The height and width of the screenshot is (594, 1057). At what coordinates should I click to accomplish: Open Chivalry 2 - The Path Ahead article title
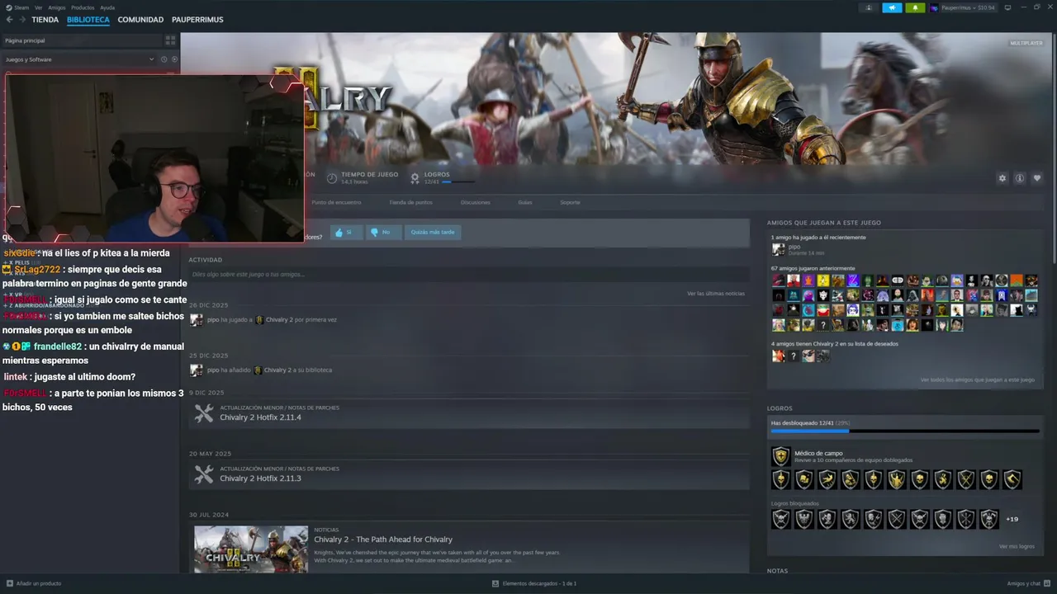click(383, 540)
